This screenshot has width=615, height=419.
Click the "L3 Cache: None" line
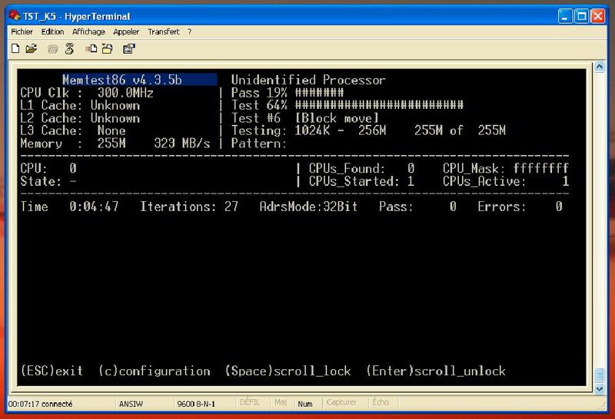coord(73,130)
